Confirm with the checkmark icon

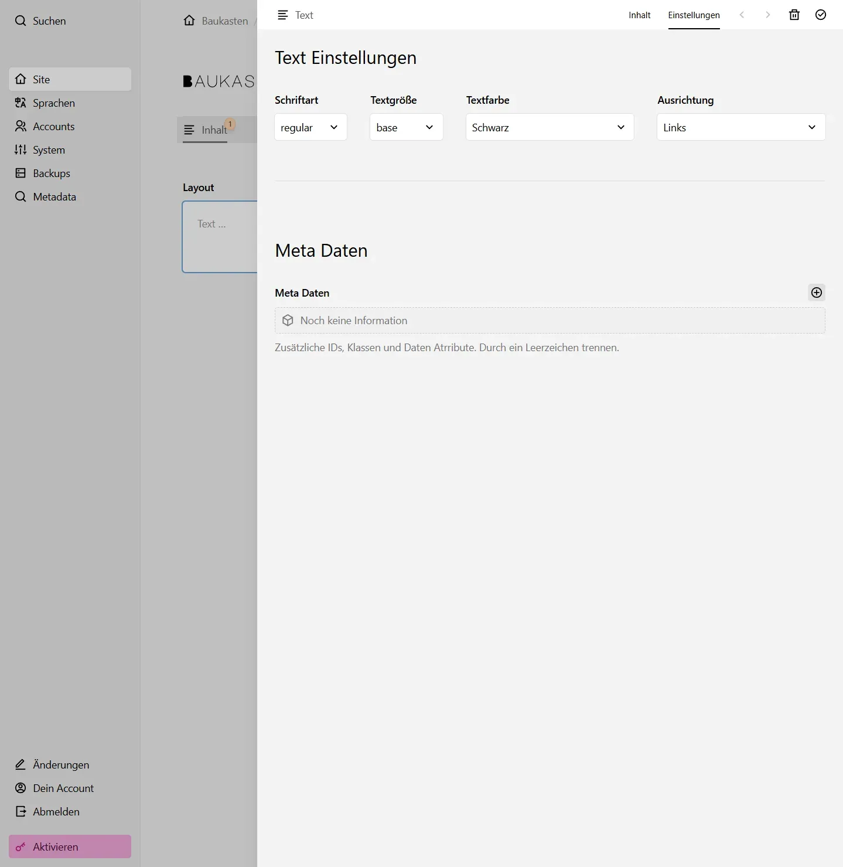[x=820, y=15]
